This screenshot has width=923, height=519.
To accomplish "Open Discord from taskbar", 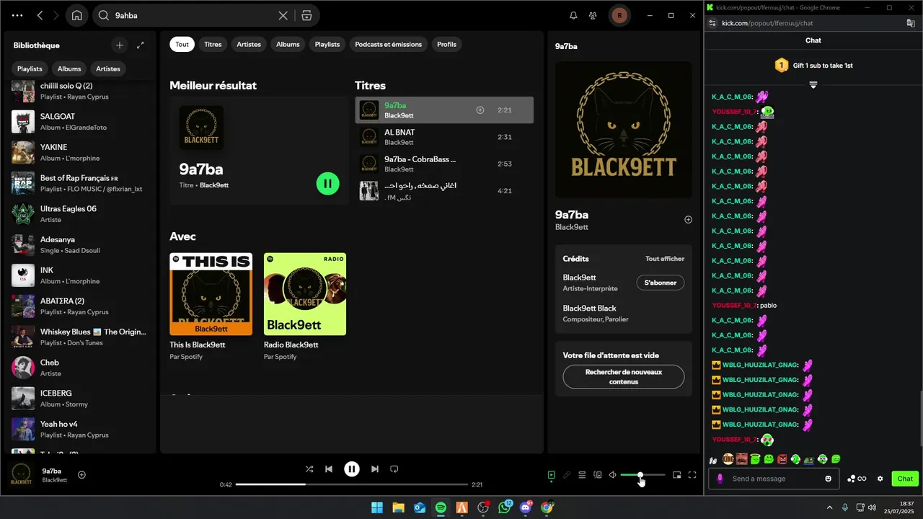I will (526, 508).
